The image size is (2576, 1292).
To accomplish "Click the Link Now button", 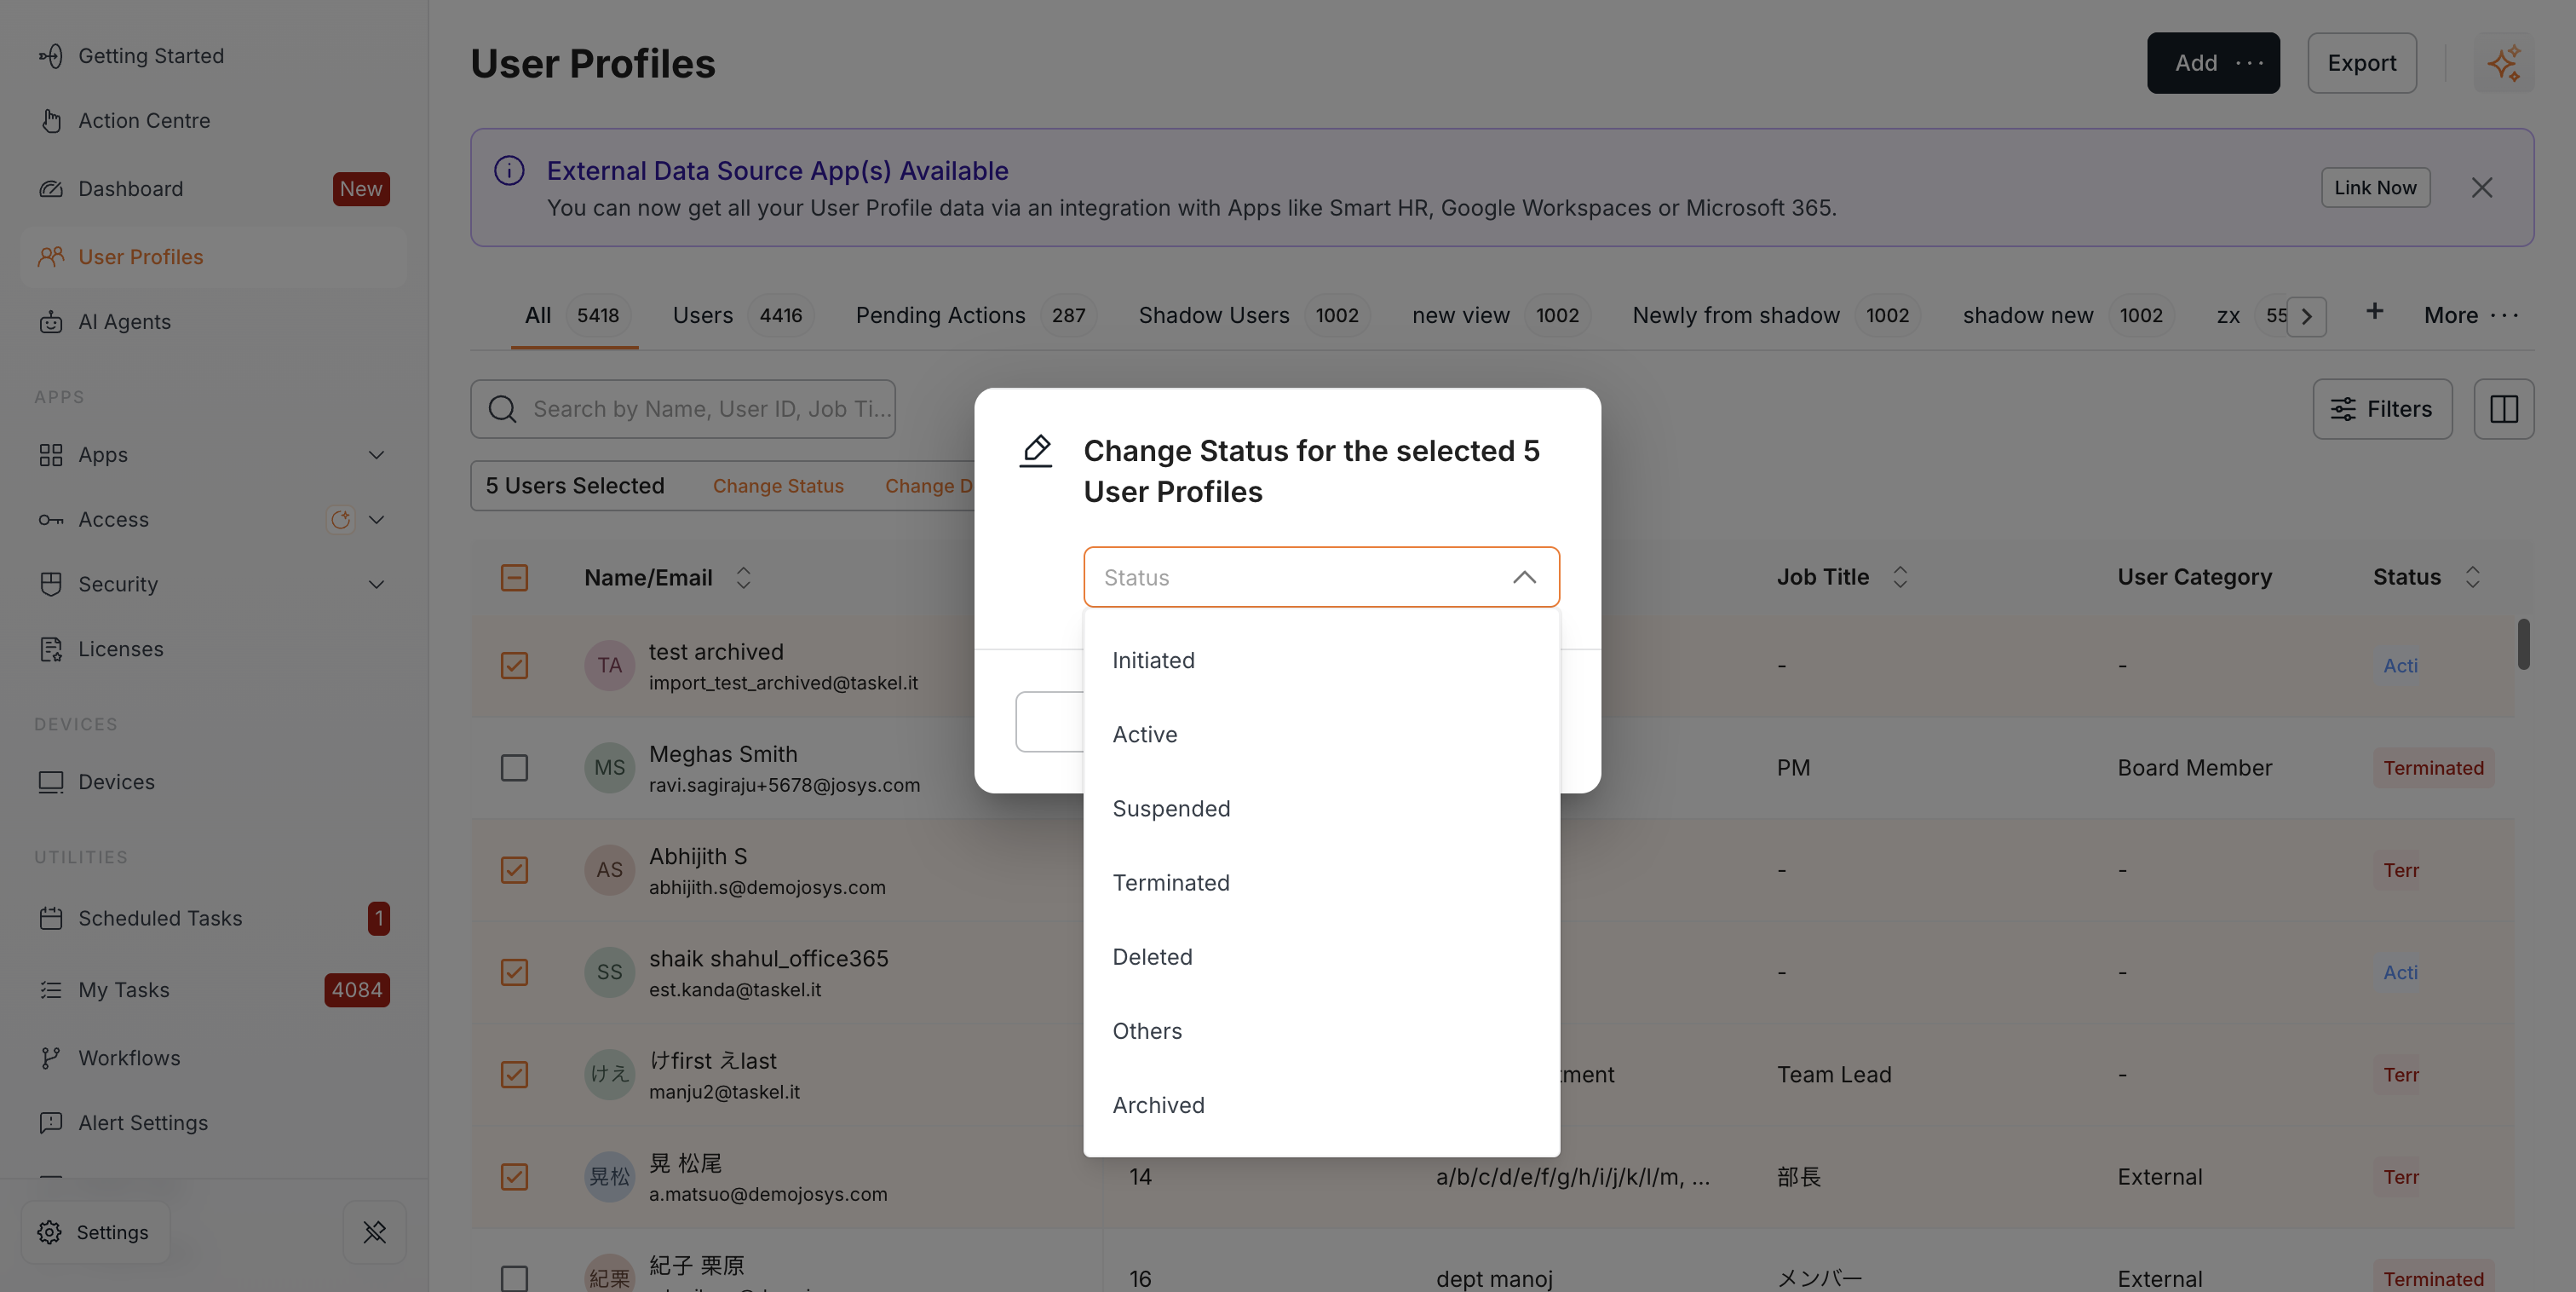I will coord(2375,188).
